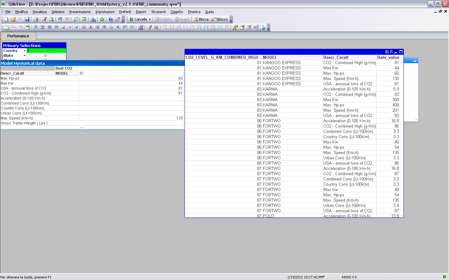The width and height of the screenshot is (449, 280).
Task: Open navigation toolbar overflow arrow
Action: click(x=231, y=20)
